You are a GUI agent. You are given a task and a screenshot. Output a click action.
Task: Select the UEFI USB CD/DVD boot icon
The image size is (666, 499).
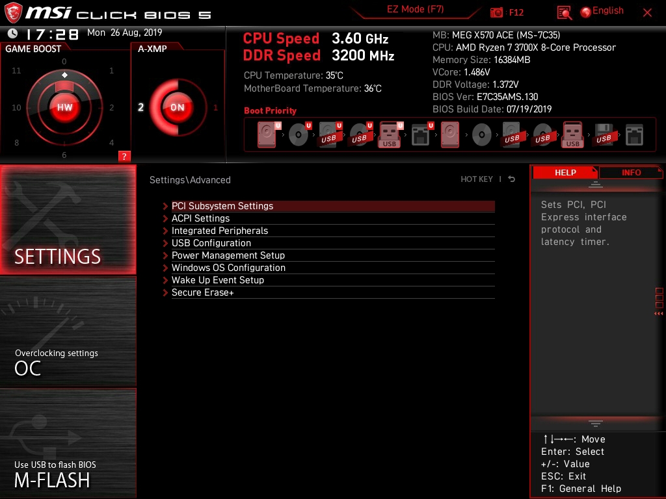[360, 134]
